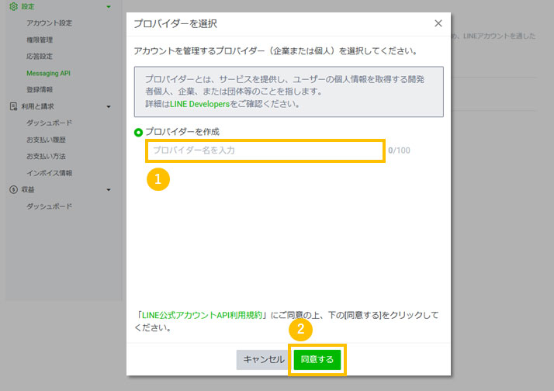Viewport: 554px width, 391px height.
Task: Open お支払い履歴 in the sidebar
Action: (x=47, y=140)
